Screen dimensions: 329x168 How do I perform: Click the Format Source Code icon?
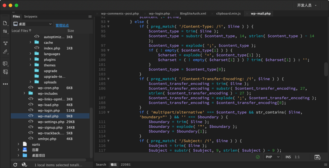[5, 52]
